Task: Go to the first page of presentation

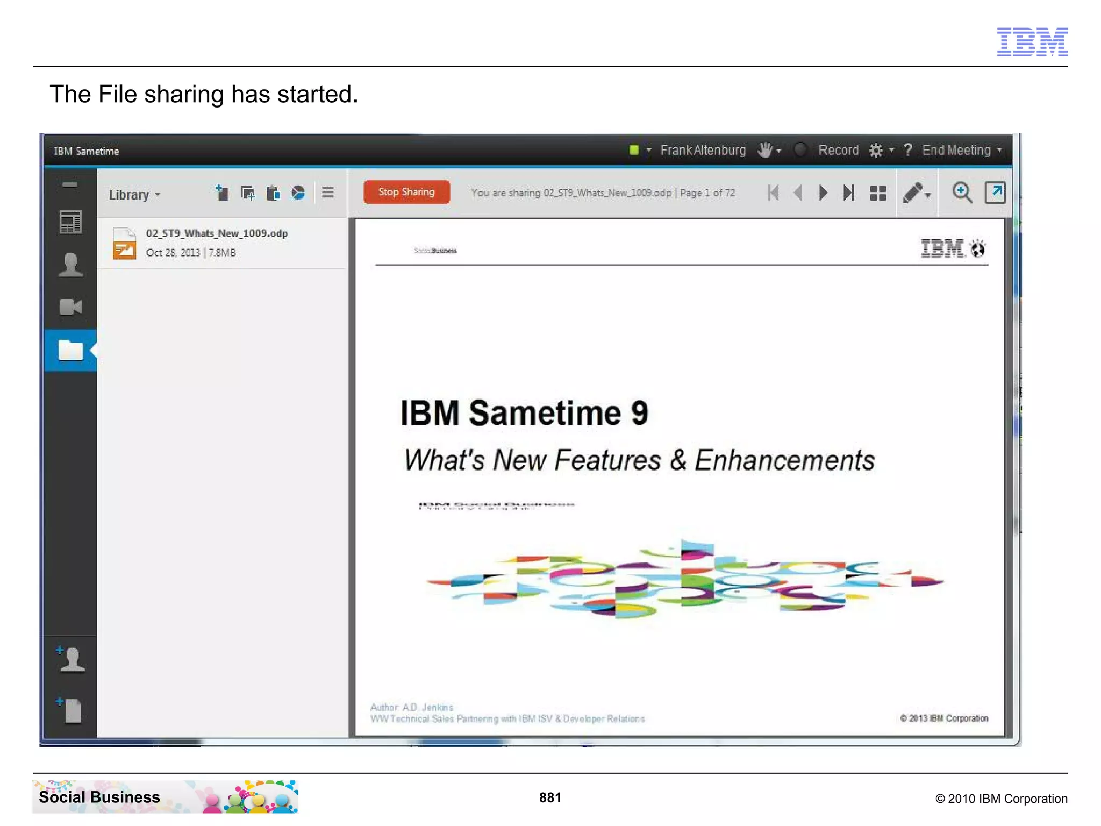Action: [x=774, y=193]
